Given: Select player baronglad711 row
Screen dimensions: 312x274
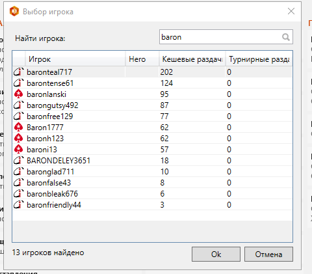Looking at the screenshot, I should pos(152,172).
